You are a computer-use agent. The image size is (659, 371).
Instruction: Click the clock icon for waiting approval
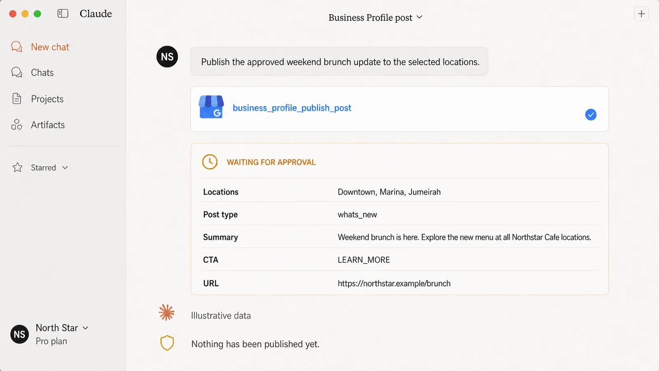[210, 162]
